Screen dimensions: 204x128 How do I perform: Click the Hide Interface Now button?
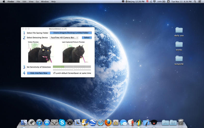tap(39, 73)
